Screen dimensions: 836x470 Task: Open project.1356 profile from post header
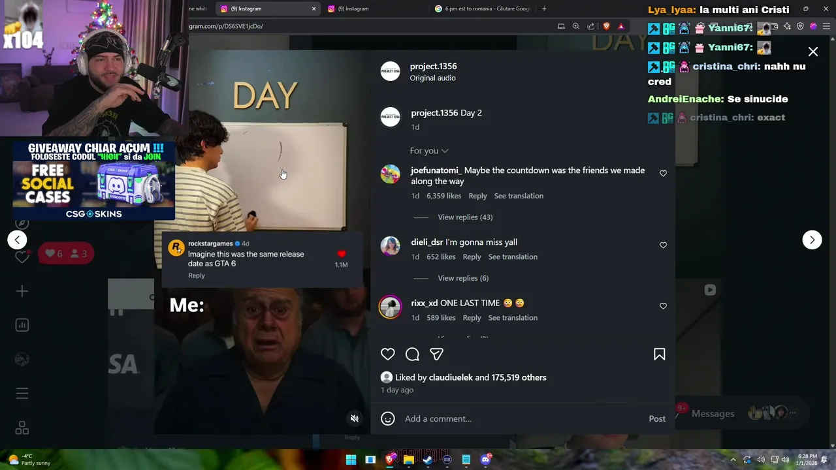433,67
